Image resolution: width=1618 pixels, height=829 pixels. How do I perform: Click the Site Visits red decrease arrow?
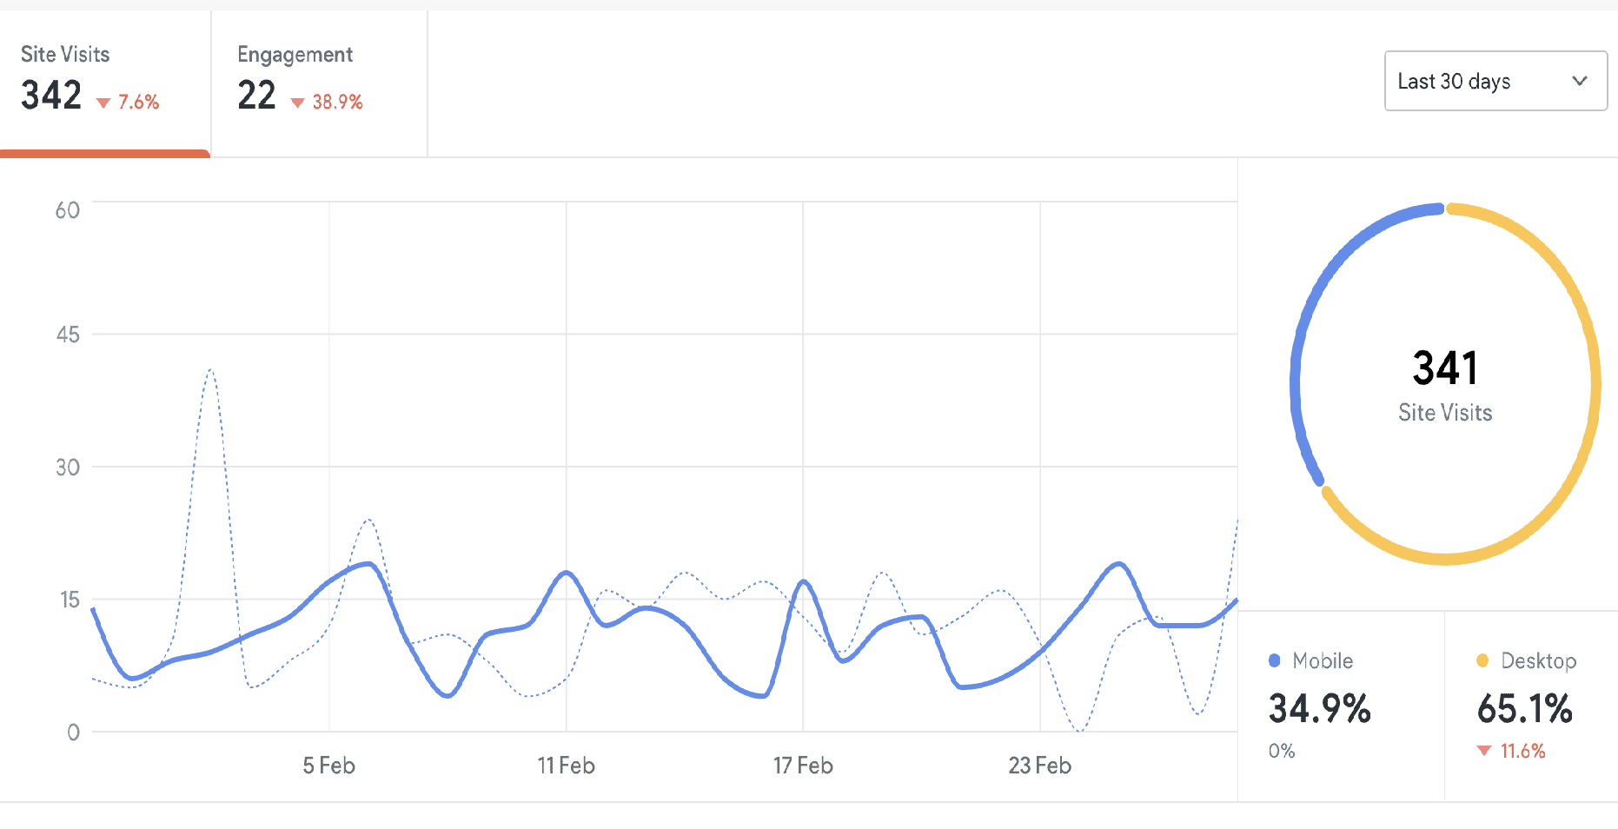point(103,103)
